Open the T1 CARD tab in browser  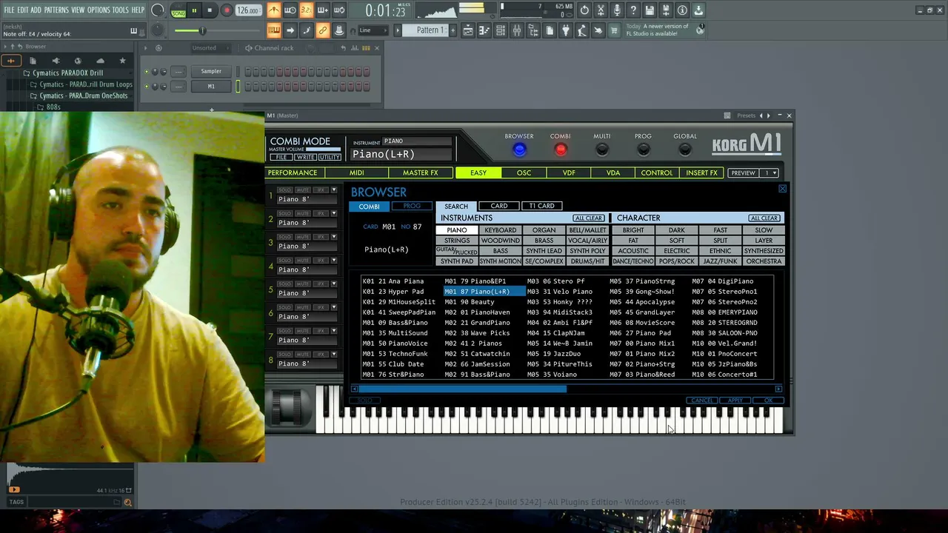(x=542, y=206)
